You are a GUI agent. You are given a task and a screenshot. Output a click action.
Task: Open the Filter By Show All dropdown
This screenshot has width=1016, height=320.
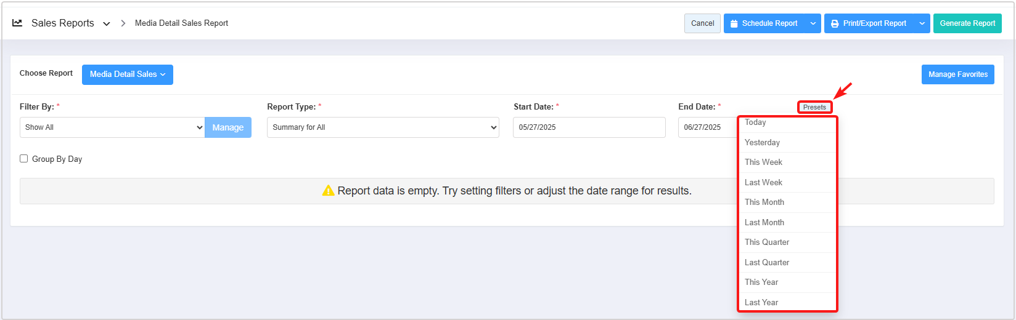[x=112, y=127]
